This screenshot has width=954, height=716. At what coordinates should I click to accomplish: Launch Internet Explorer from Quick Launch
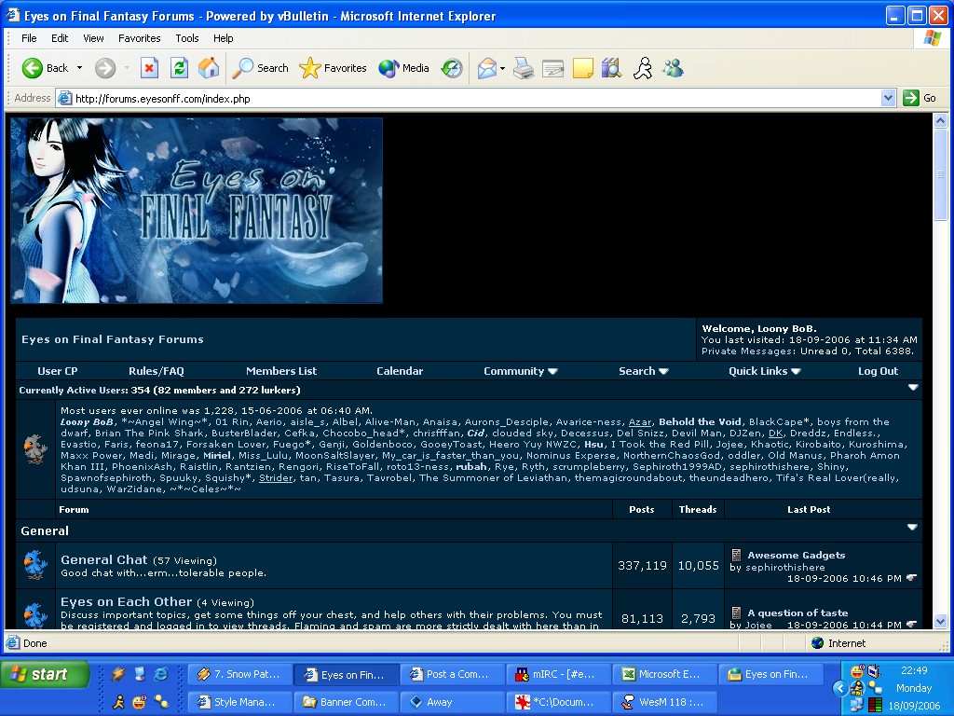[160, 673]
